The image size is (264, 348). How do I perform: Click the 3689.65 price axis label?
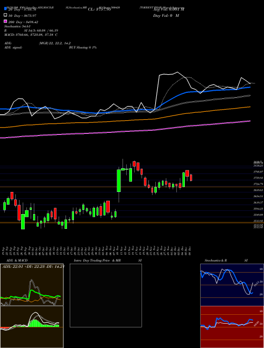tap(258, 190)
